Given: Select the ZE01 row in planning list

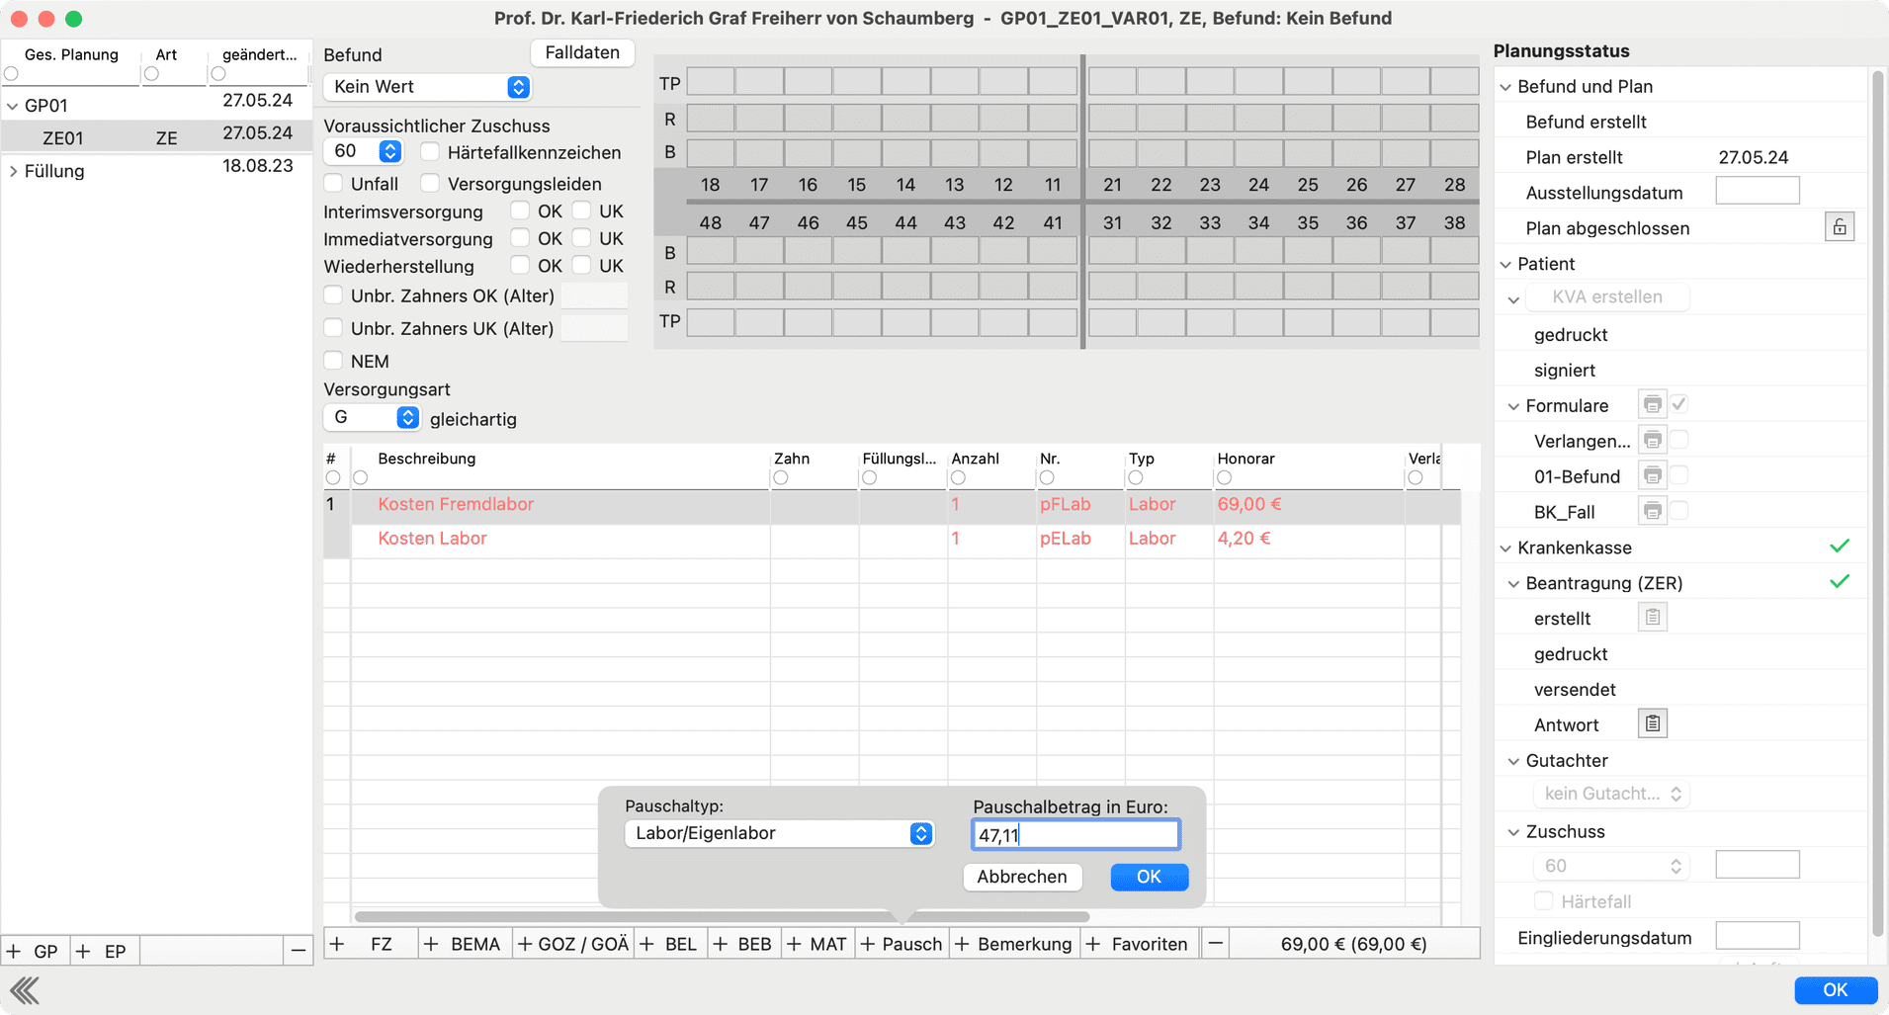Looking at the screenshot, I should click(x=156, y=136).
